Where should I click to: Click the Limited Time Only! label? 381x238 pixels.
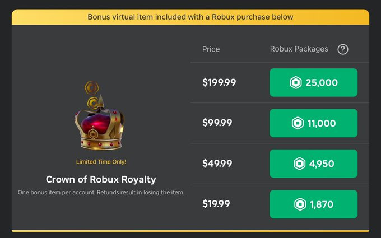click(x=101, y=162)
